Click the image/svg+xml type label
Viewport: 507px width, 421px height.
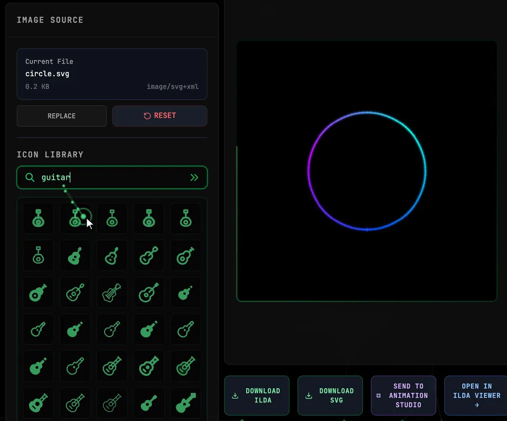coord(173,86)
